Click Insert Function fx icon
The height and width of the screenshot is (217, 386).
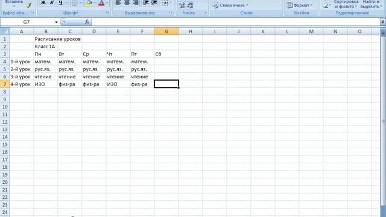[x=87, y=22]
